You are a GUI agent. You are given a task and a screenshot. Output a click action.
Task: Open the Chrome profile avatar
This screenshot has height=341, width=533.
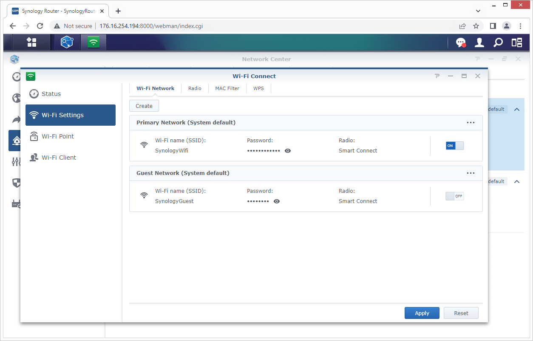[x=507, y=26]
